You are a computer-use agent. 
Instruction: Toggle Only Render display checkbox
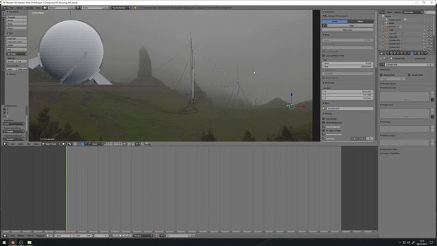324,119
